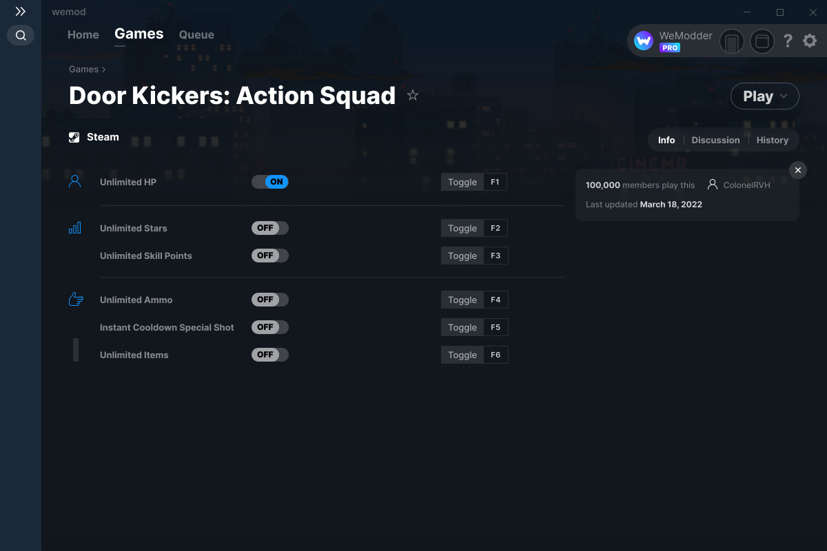827x551 pixels.
Task: Click the Unlimited Ammo label
Action: coord(136,300)
